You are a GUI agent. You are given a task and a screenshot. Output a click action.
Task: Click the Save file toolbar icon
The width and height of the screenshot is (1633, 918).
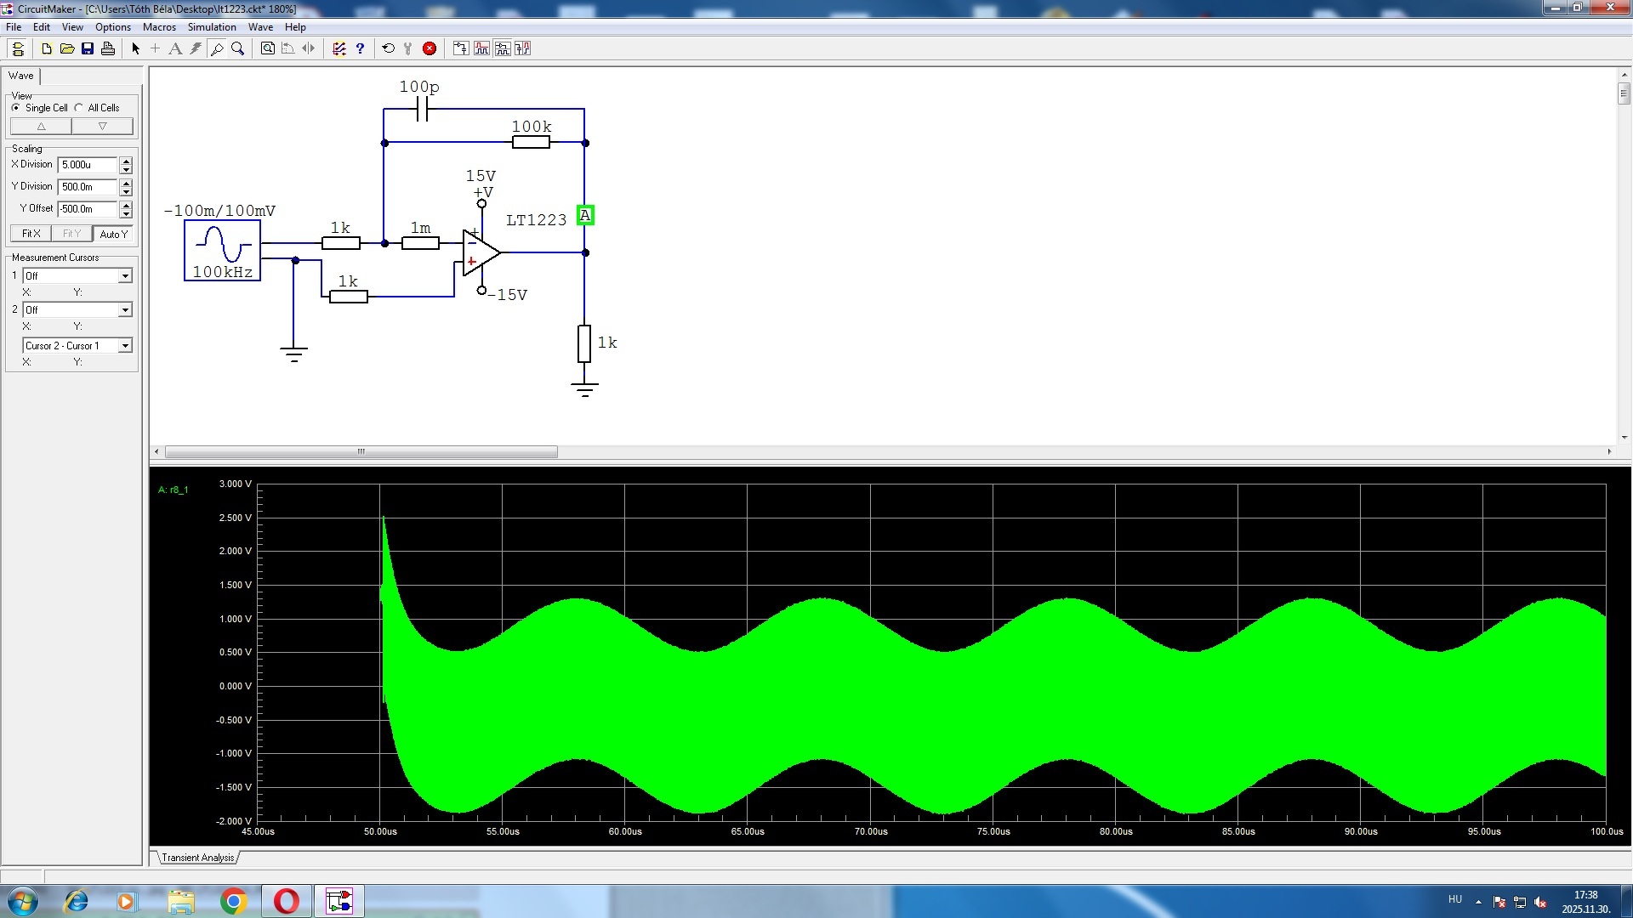[x=88, y=48]
